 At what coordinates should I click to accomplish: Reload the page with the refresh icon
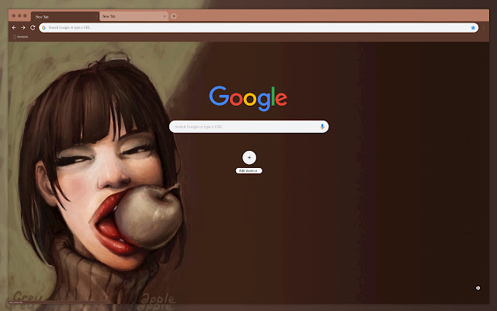33,28
